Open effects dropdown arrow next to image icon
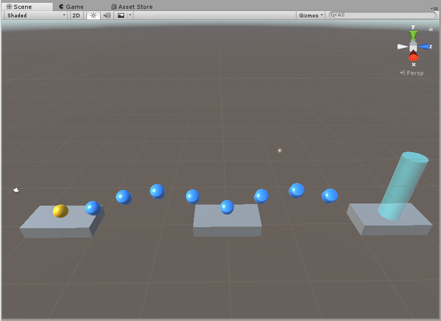Screen dimensions: 441x321 pos(130,16)
